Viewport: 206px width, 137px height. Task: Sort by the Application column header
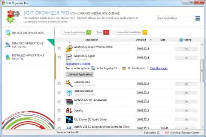coord(92,40)
